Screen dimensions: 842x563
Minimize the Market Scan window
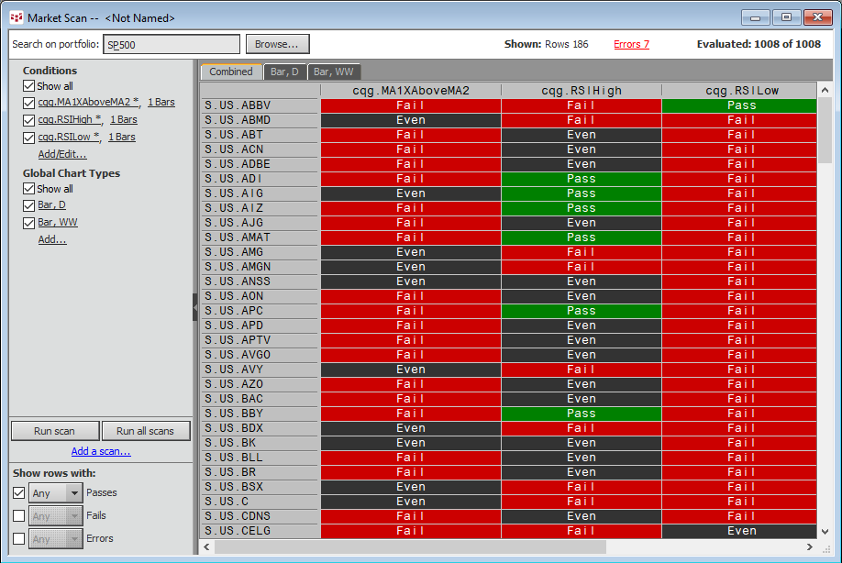(757, 17)
